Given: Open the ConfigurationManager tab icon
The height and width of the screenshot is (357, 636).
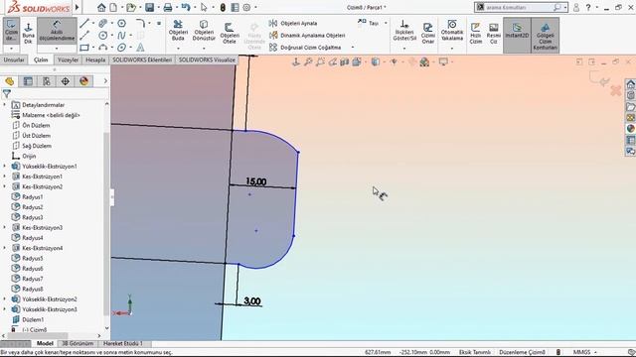Looking at the screenshot, I should (47, 81).
